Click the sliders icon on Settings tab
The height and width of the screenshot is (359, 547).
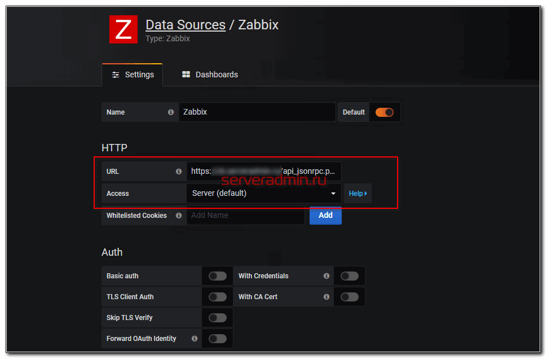pyautogui.click(x=116, y=75)
